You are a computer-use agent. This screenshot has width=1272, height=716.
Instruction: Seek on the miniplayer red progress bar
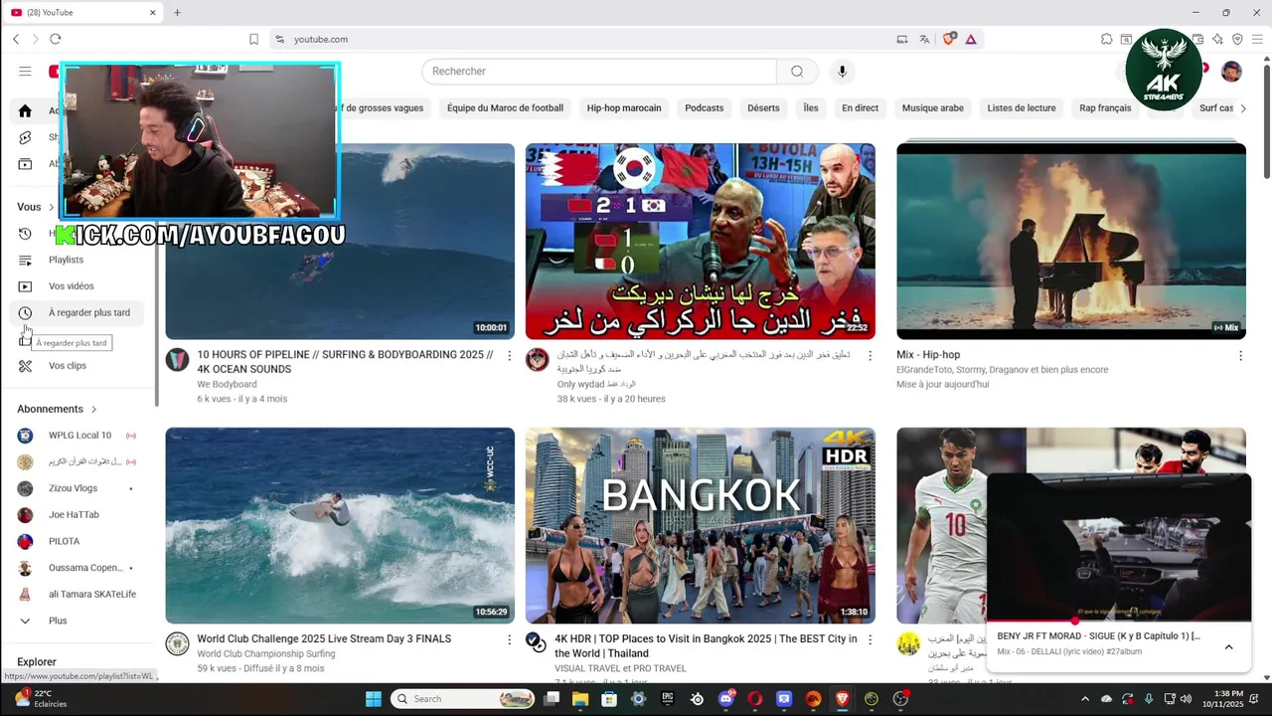tap(1118, 622)
